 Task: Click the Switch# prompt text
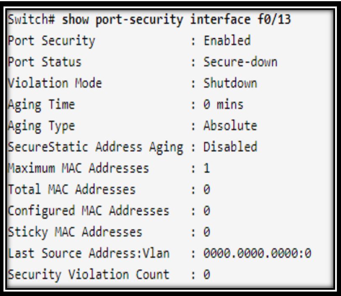pyautogui.click(x=31, y=19)
